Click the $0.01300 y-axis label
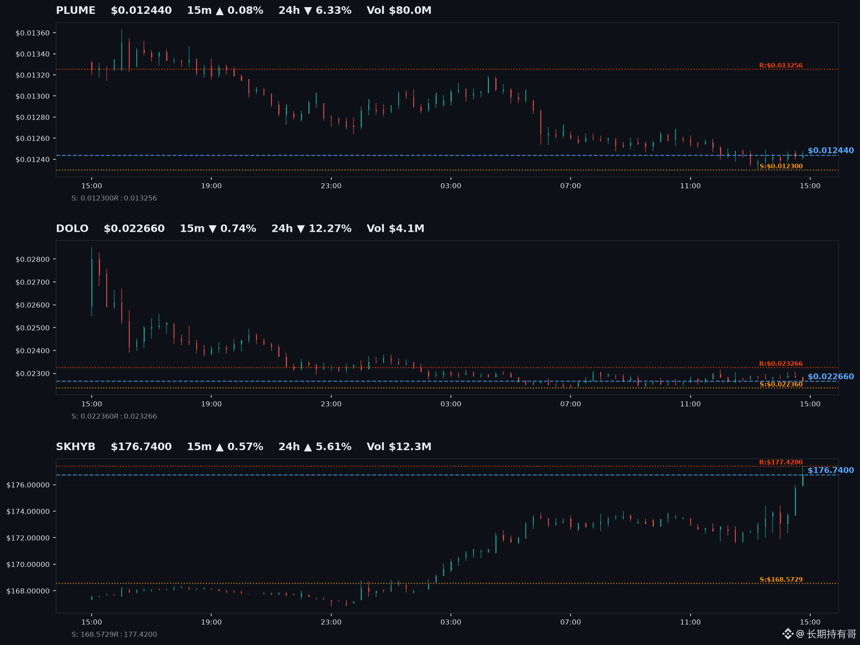860x645 pixels. point(33,96)
